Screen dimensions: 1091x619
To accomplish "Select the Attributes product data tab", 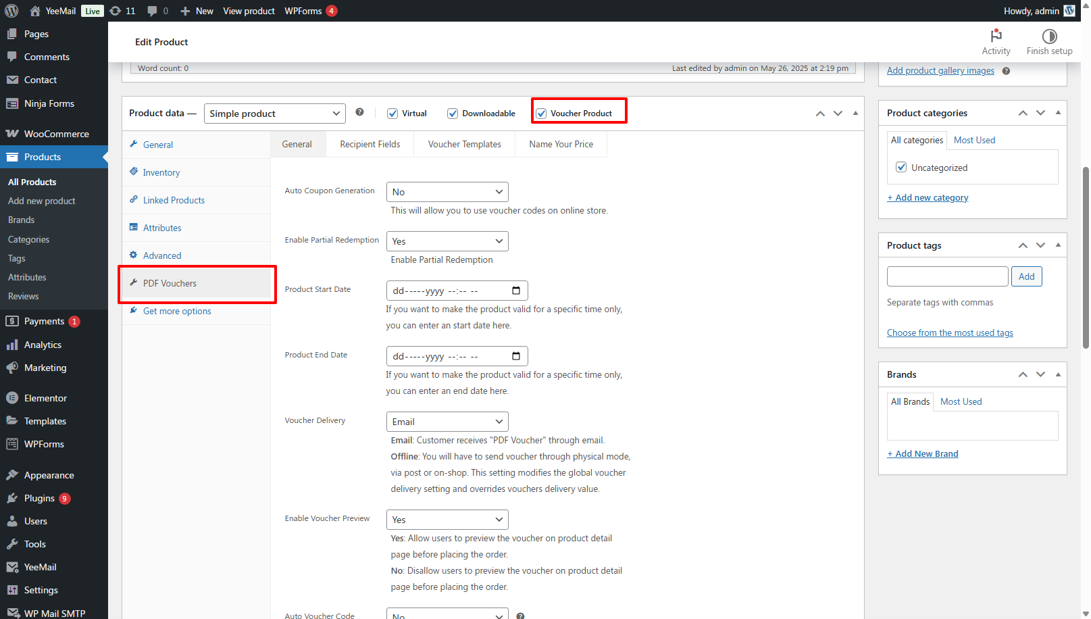I will click(x=197, y=228).
